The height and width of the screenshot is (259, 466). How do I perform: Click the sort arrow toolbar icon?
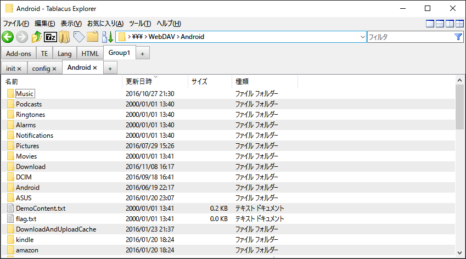click(107, 37)
